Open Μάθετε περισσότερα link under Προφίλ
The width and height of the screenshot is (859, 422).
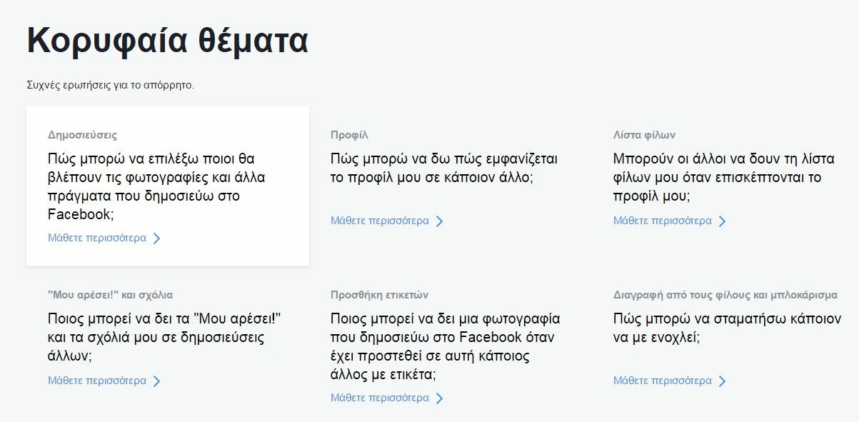coord(380,221)
